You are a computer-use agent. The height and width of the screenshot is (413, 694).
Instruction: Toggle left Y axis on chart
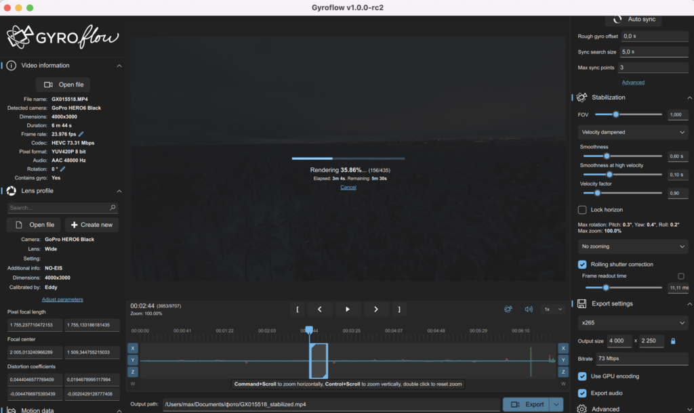(x=132, y=360)
